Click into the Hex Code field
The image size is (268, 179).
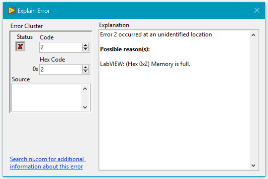pyautogui.click(x=60, y=69)
